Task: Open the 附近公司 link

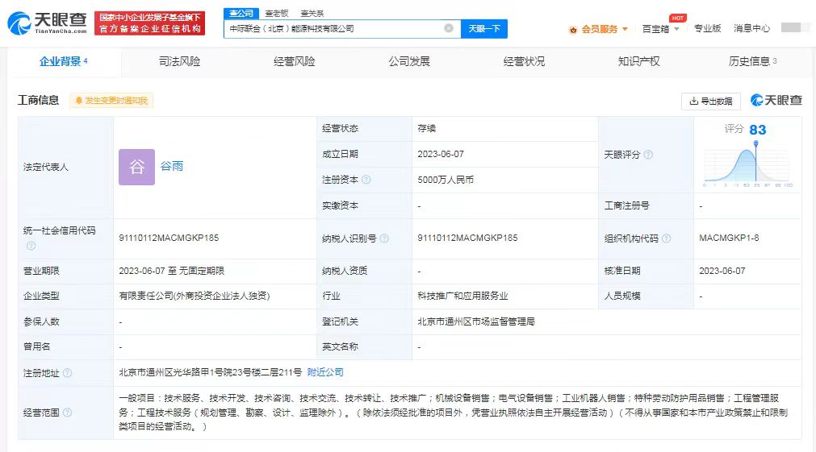Action: (325, 372)
